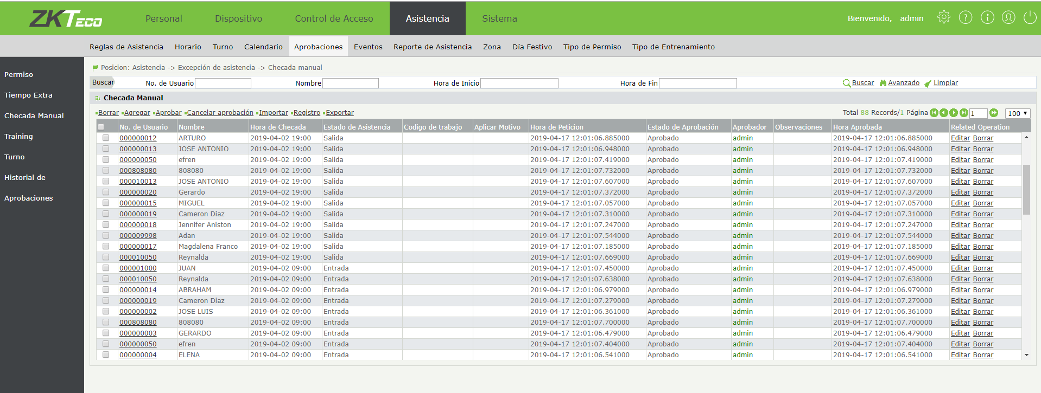Click the Registro toolbar link
Viewport: 1041px width, 393px height.
[307, 113]
